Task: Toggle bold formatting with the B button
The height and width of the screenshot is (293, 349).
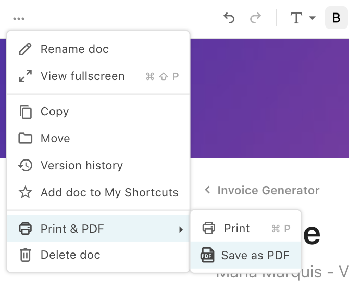Action: coord(336,18)
